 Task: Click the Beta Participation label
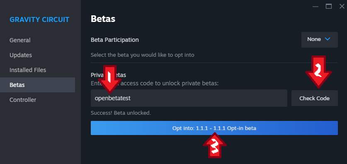click(115, 40)
